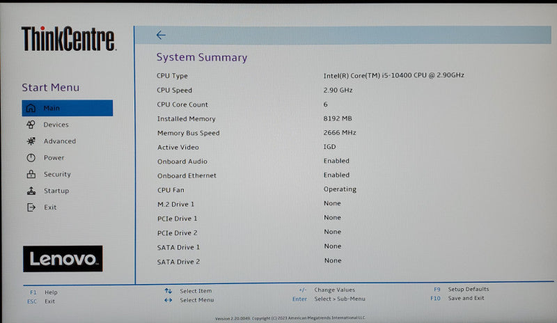Screen dimensions: 557x323
Task: Click the Security lock icon
Action: (31, 174)
